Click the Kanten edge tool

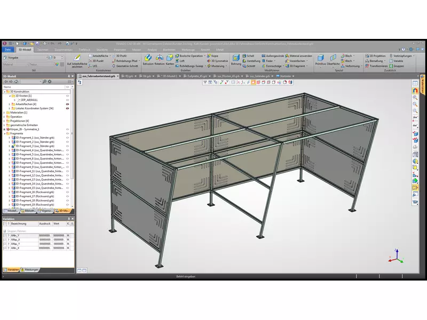170,60
